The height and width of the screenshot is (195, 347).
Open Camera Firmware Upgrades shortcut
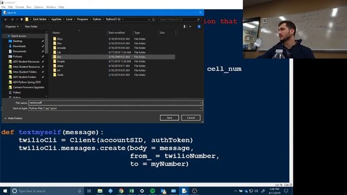point(28,87)
